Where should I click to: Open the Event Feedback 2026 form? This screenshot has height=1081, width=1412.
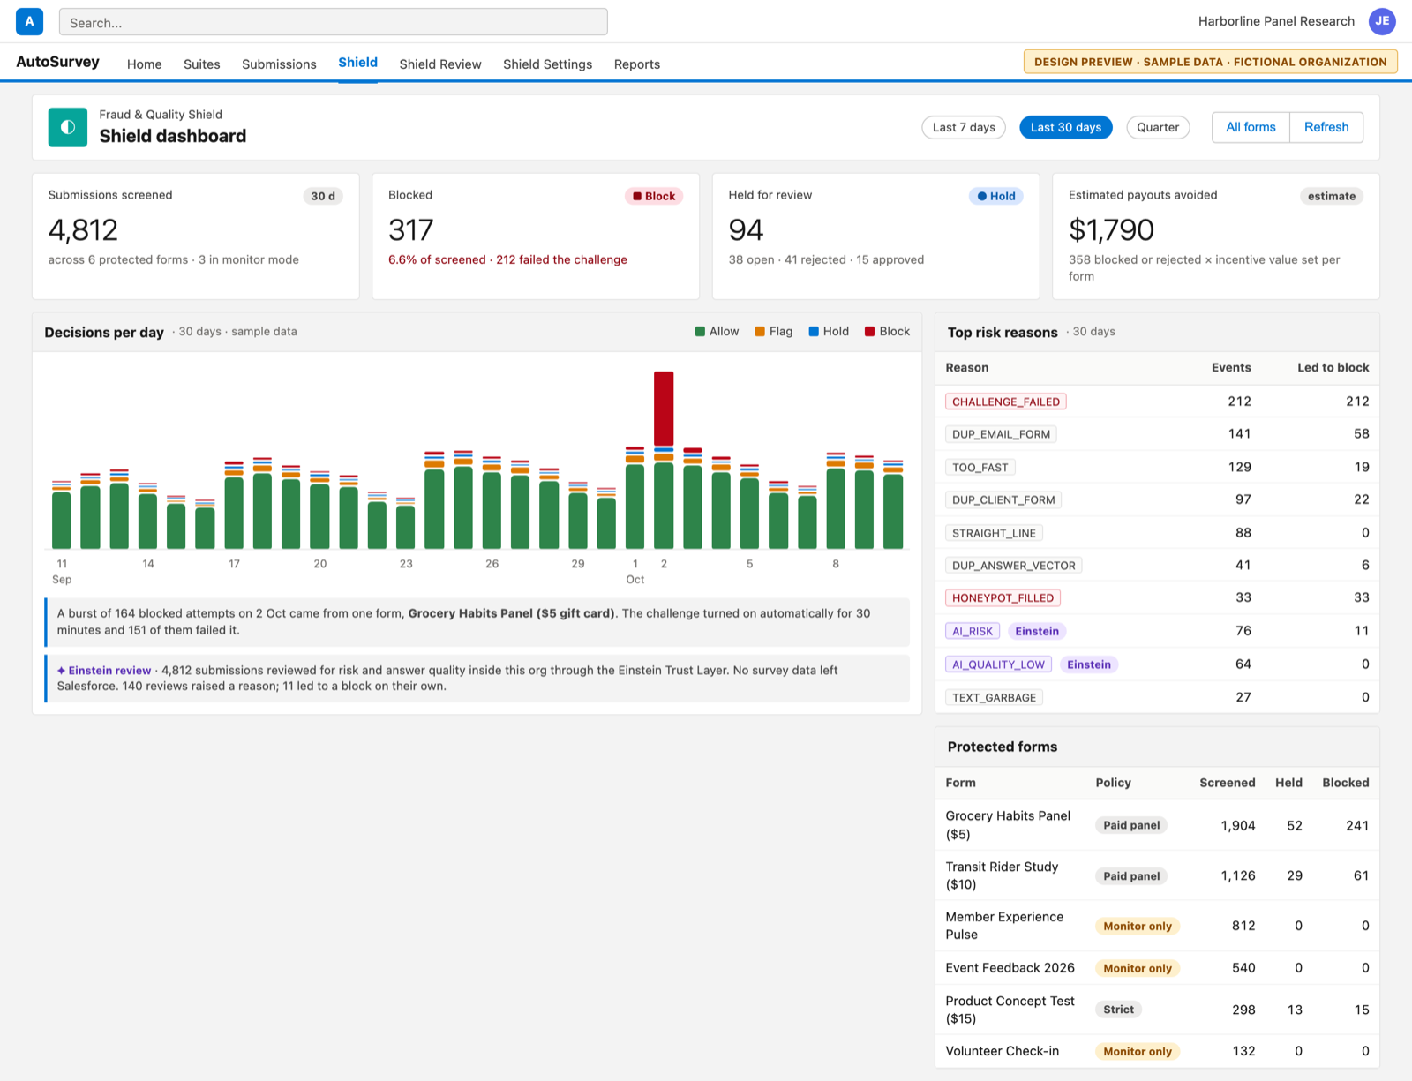(x=1010, y=968)
